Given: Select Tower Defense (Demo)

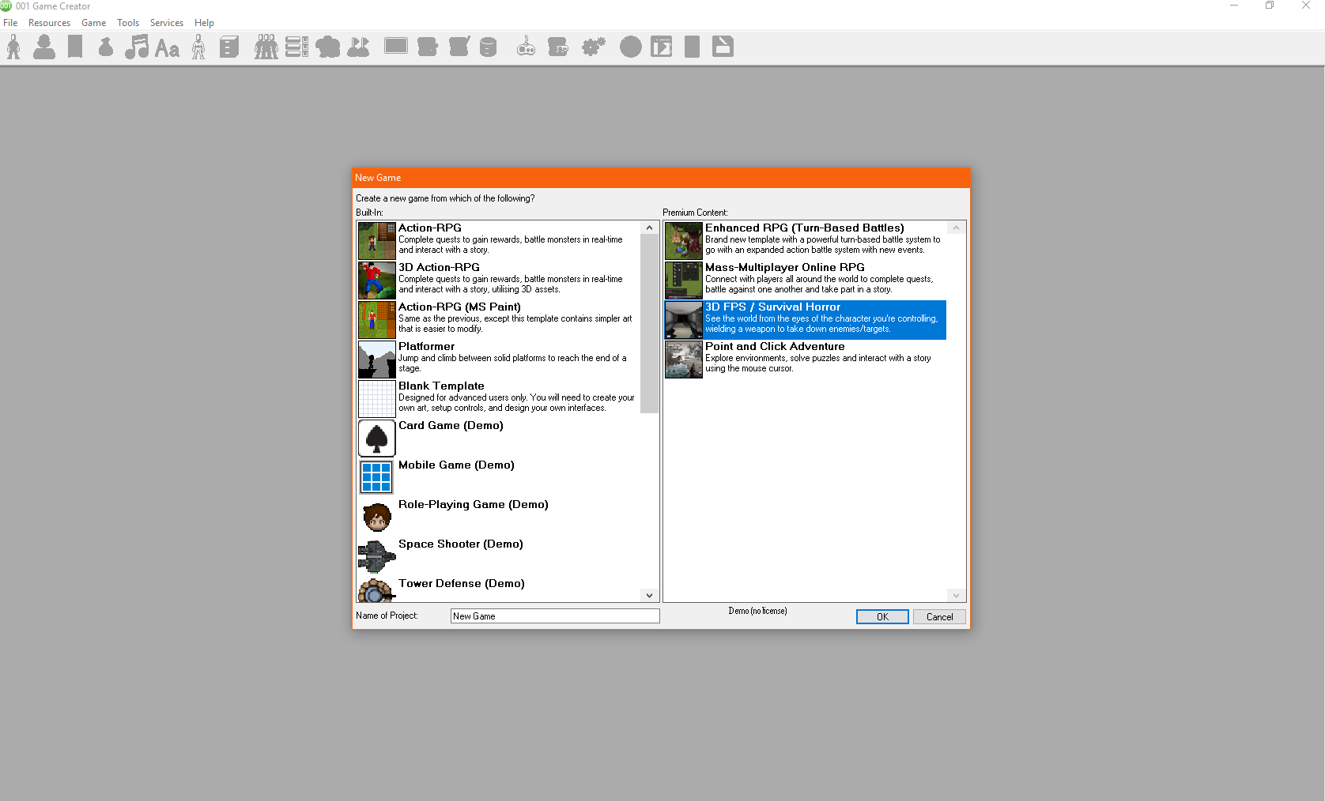Looking at the screenshot, I should 498,589.
